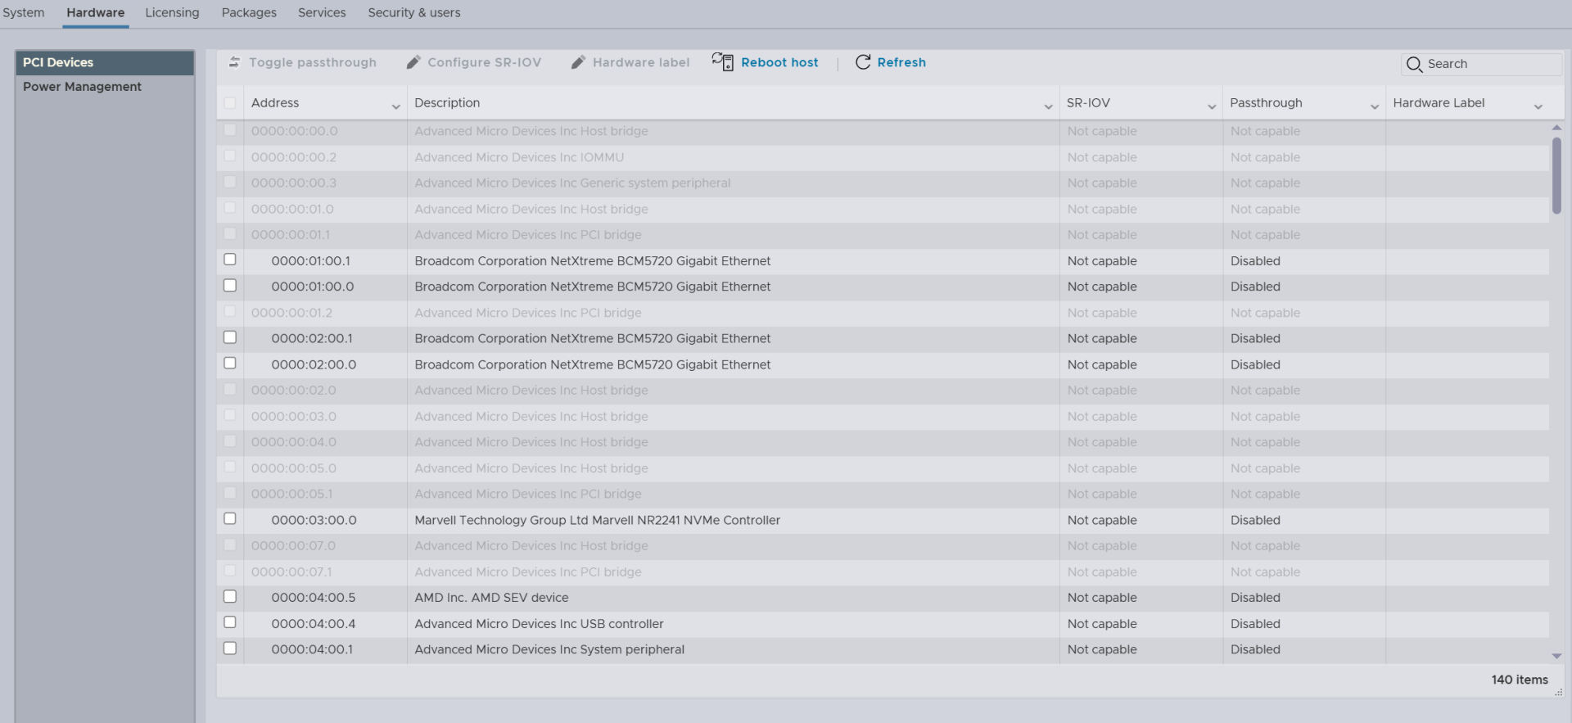Expand the SR-IOV column filter chevron
The width and height of the screenshot is (1572, 723).
pos(1211,106)
